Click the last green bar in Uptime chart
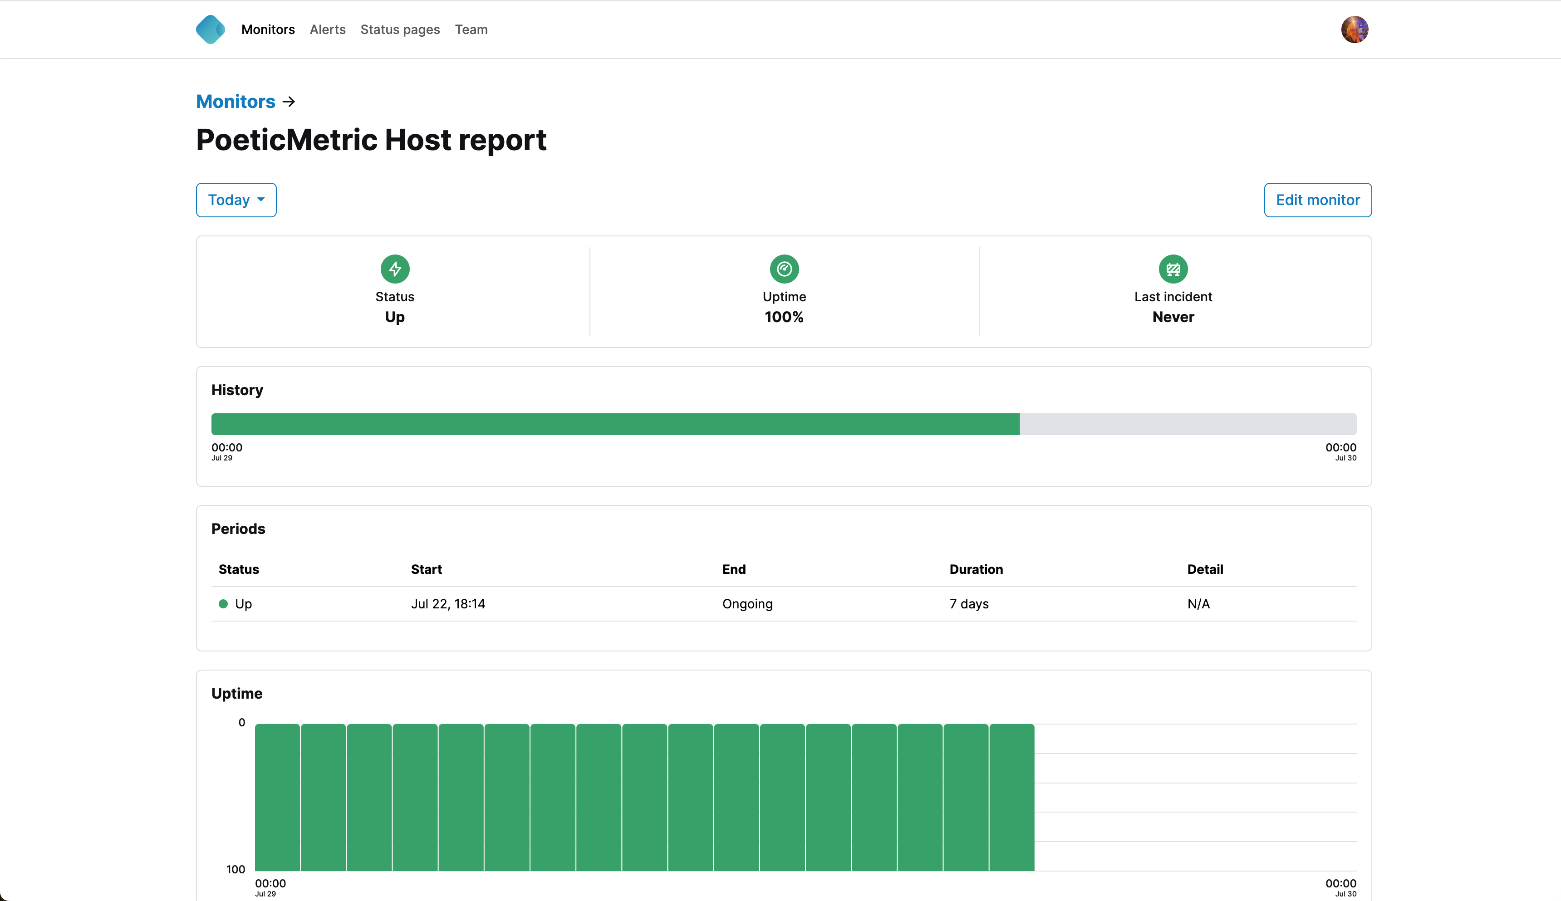 (1012, 797)
